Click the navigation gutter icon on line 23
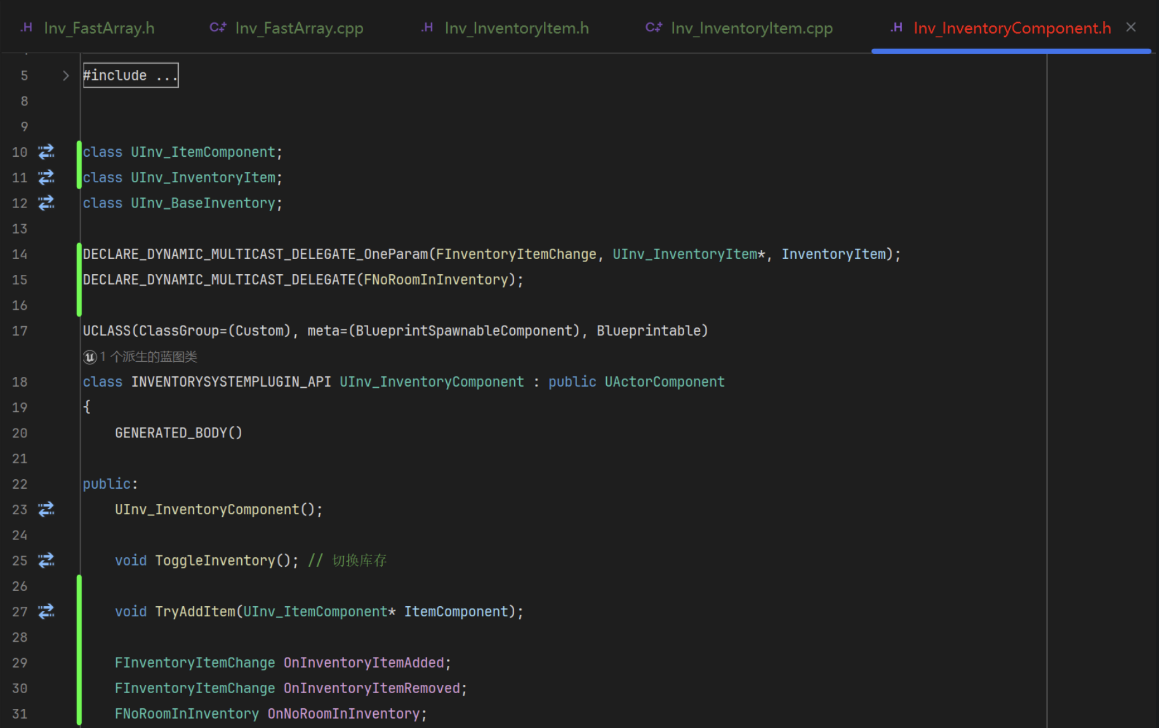 pyautogui.click(x=46, y=509)
